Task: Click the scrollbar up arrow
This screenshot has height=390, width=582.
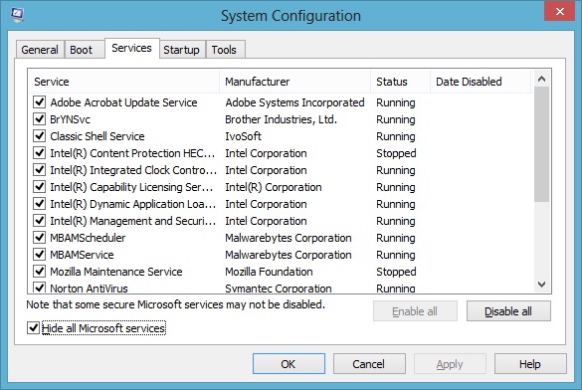Action: coord(541,79)
